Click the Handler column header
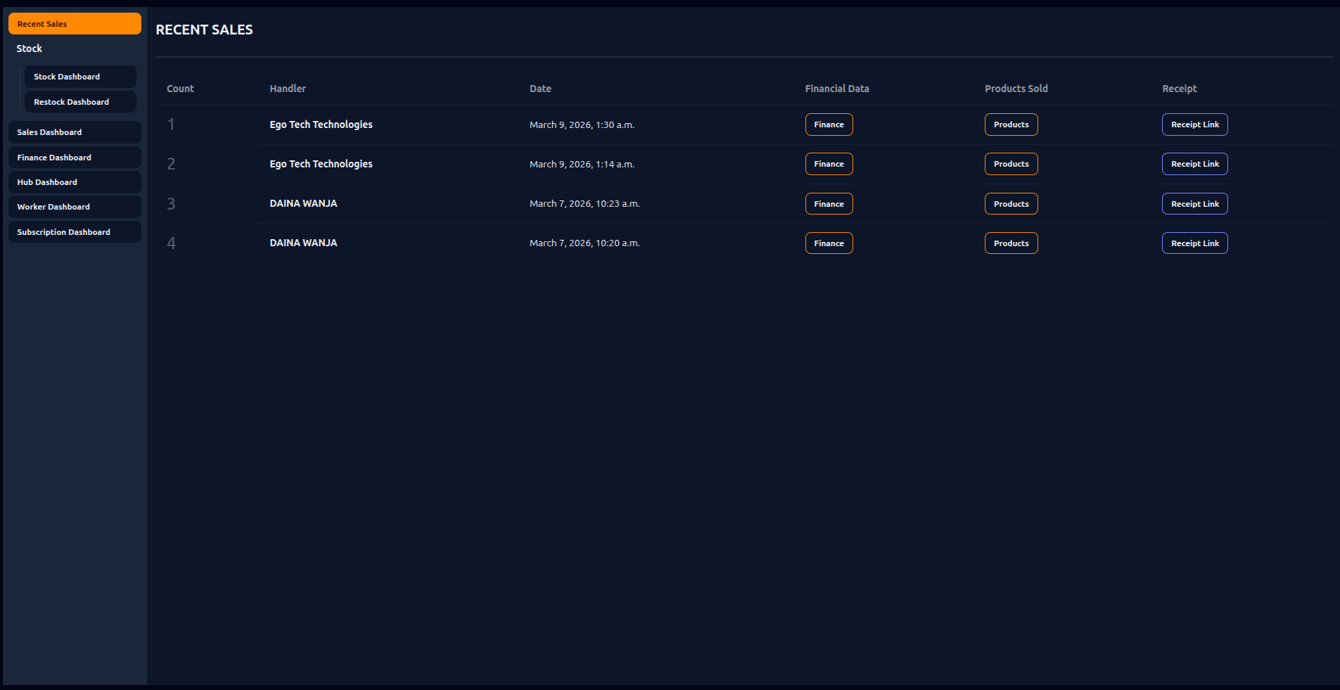 pos(288,89)
